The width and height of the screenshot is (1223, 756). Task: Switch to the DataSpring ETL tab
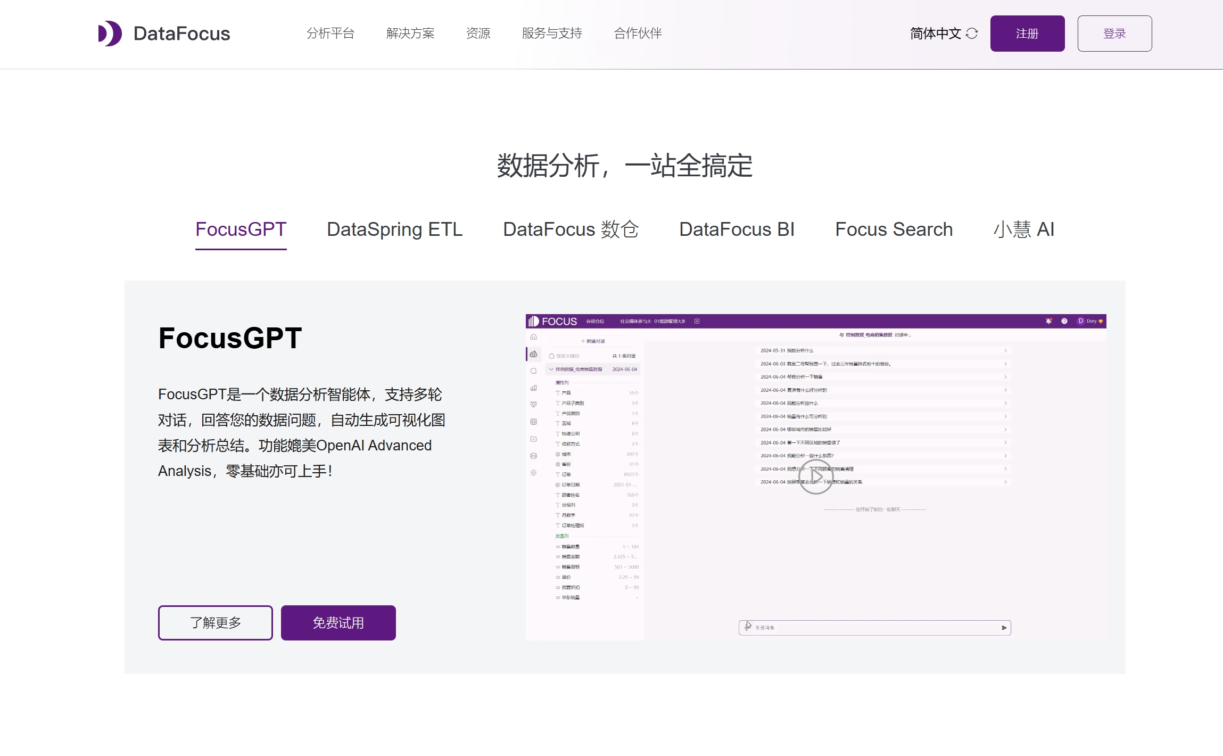(394, 229)
